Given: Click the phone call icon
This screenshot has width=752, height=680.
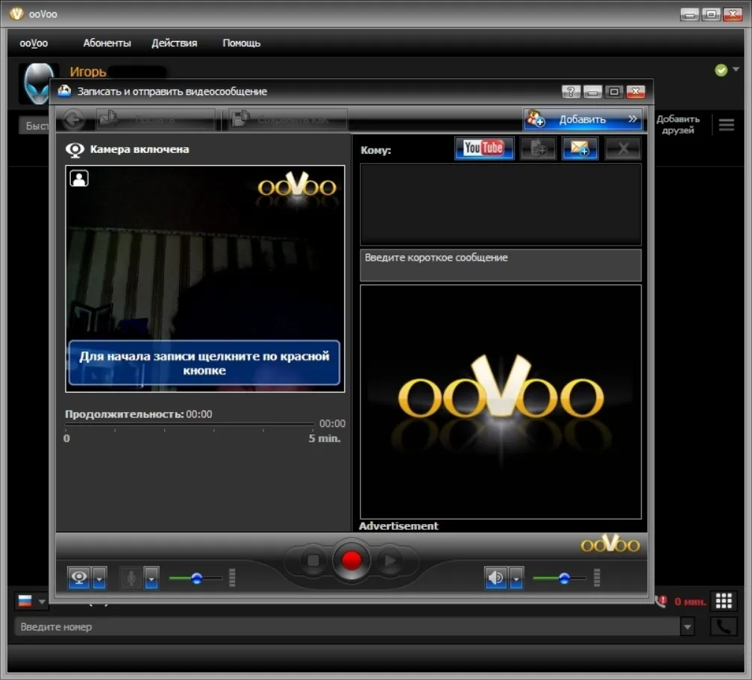Looking at the screenshot, I should click(723, 627).
